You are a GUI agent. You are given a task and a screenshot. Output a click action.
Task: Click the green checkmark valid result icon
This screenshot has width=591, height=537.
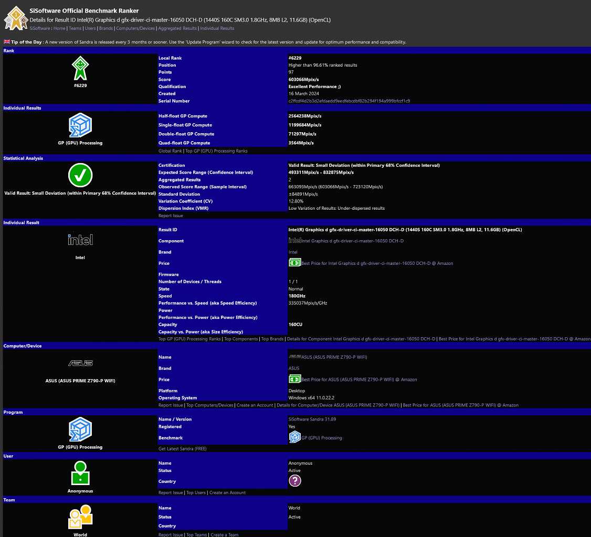[x=80, y=175]
